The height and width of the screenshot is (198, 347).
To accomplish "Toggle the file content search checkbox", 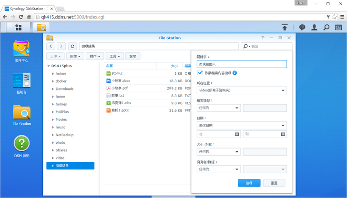I will [200, 73].
